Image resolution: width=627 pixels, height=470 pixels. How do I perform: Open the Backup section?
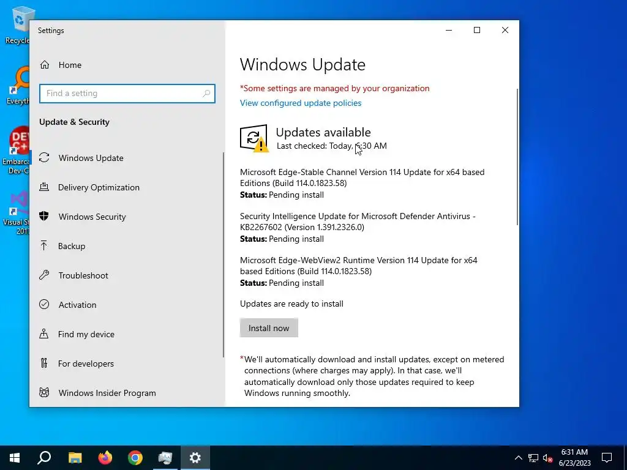[x=72, y=246]
